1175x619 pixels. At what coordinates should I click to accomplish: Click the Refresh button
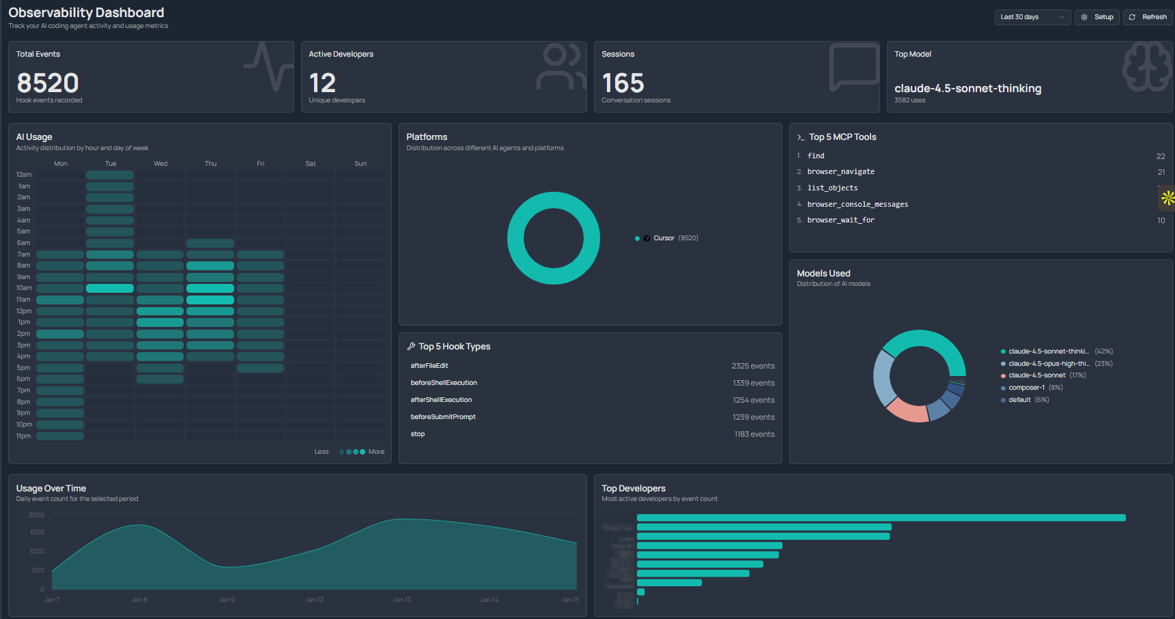tap(1148, 17)
